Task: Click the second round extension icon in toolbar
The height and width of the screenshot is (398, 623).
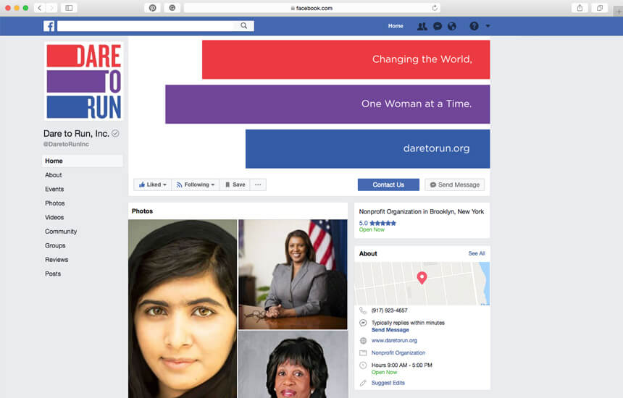Action: pyautogui.click(x=172, y=8)
